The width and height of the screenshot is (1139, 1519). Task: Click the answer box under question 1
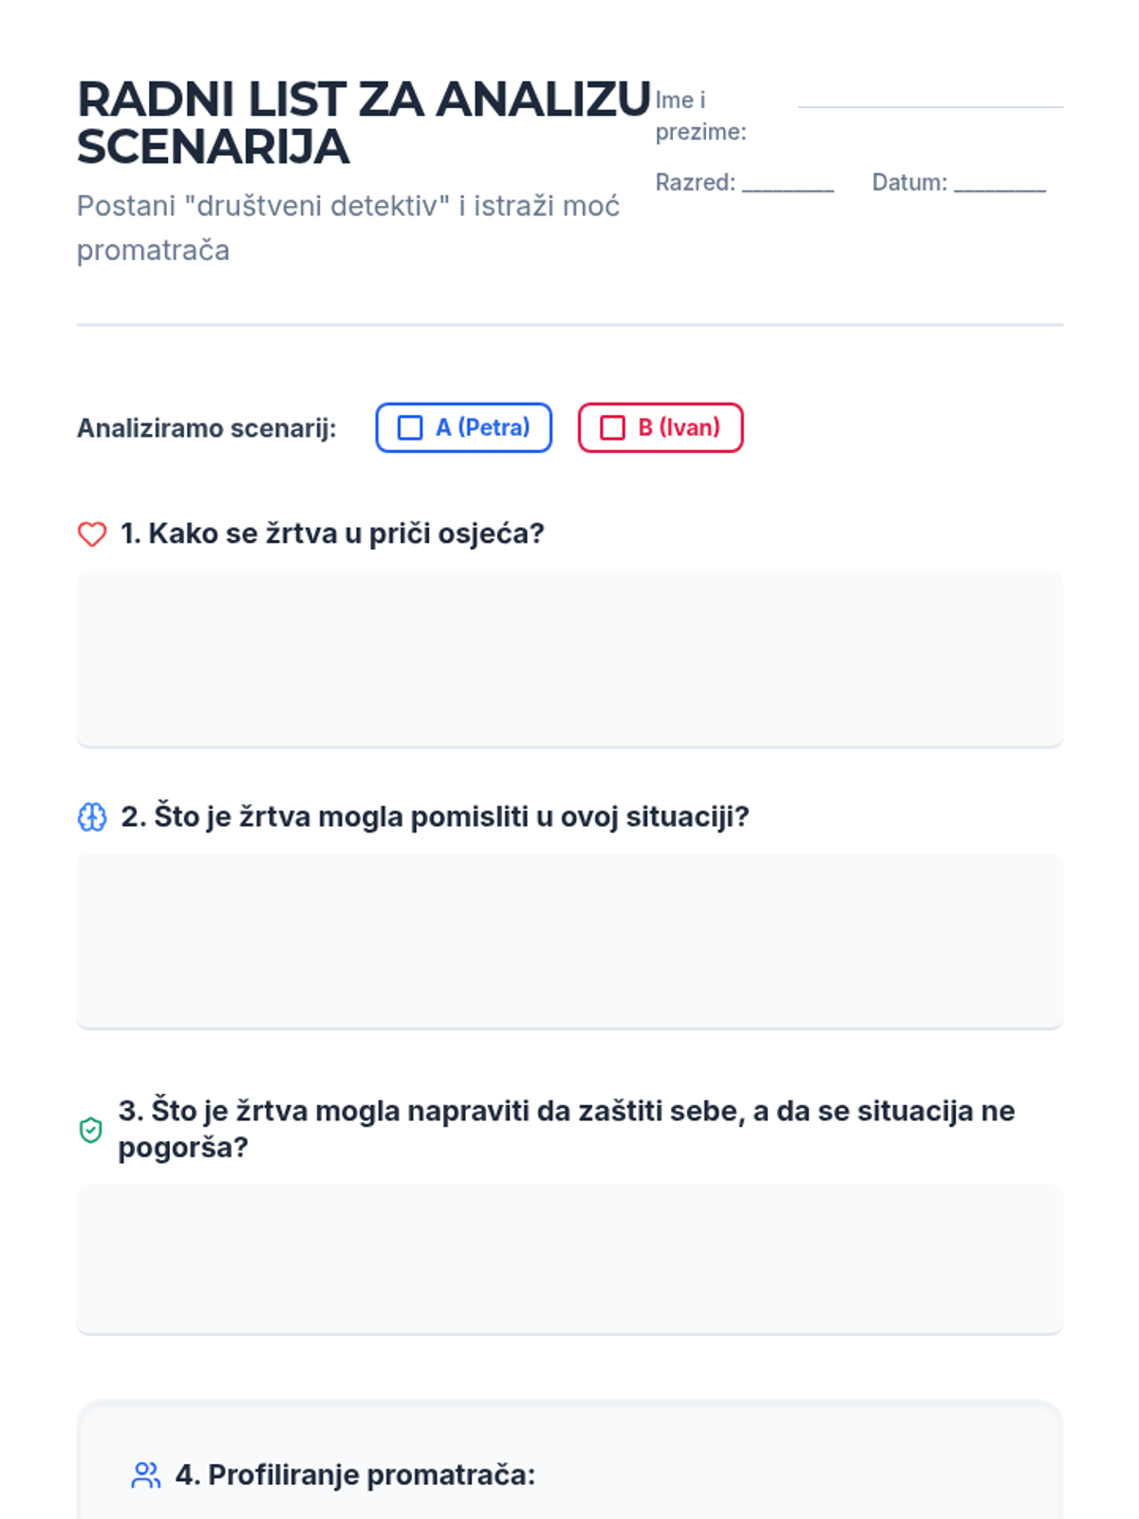click(569, 660)
